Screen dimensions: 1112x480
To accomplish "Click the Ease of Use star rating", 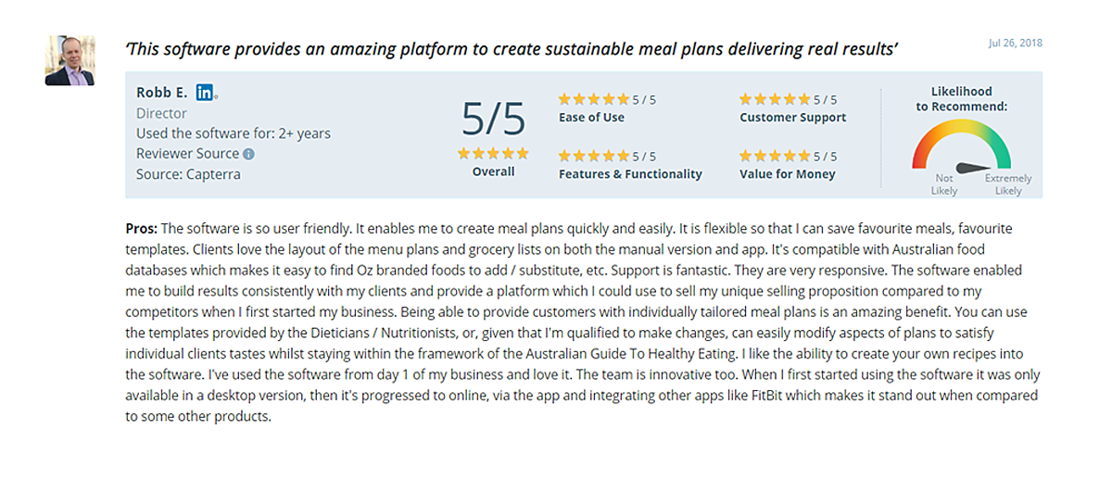I will coord(593,99).
